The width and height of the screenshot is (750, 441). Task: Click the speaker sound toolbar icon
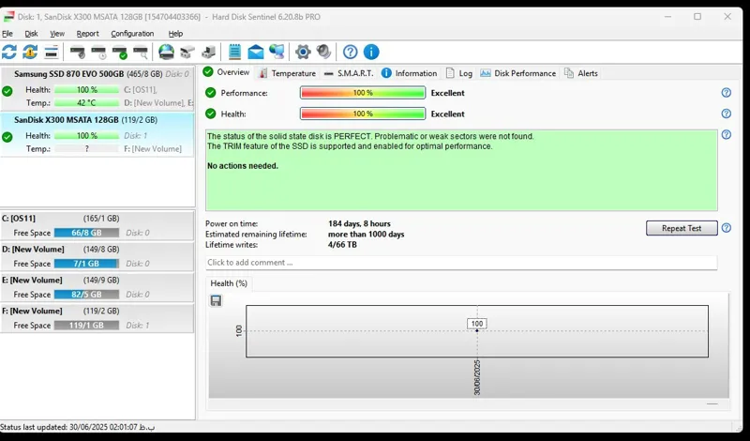pos(323,52)
